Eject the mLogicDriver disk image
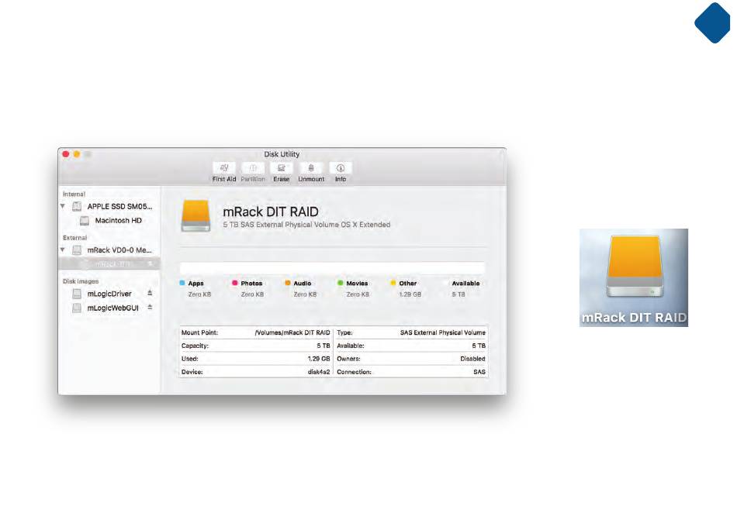737x506 pixels. pos(150,293)
